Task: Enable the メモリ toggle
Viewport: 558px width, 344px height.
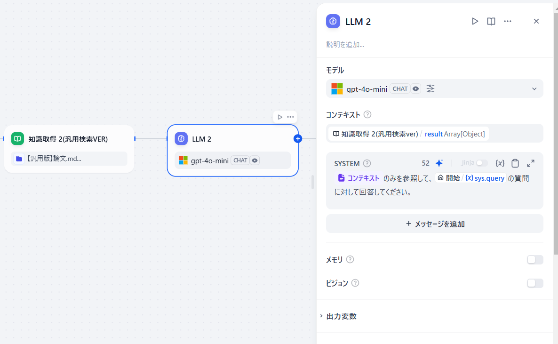Action: tap(535, 260)
